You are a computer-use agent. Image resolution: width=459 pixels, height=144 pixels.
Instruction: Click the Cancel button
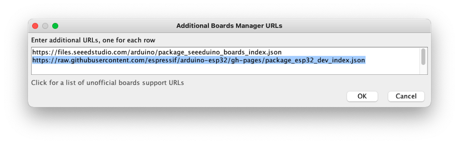click(406, 96)
